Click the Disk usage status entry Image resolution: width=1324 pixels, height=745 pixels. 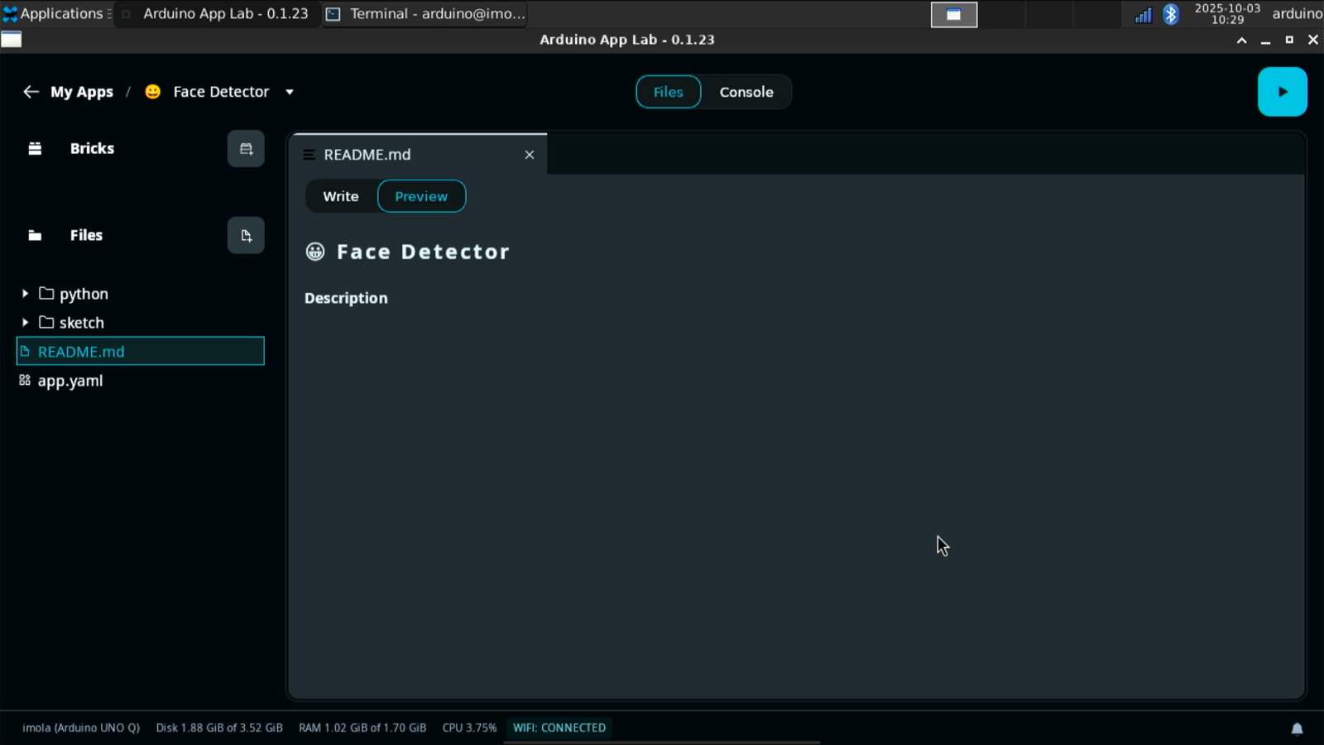219,728
